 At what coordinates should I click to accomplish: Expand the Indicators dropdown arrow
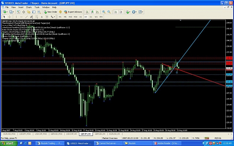tap(130, 12)
